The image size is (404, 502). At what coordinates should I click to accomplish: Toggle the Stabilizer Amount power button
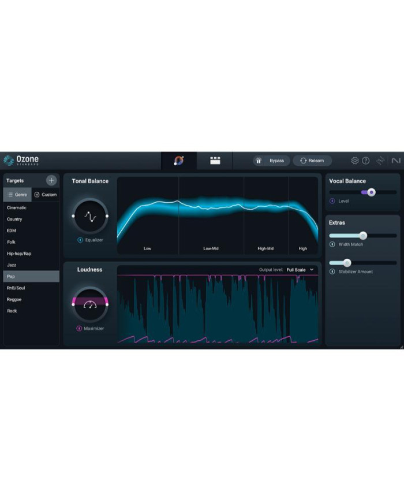(x=332, y=272)
